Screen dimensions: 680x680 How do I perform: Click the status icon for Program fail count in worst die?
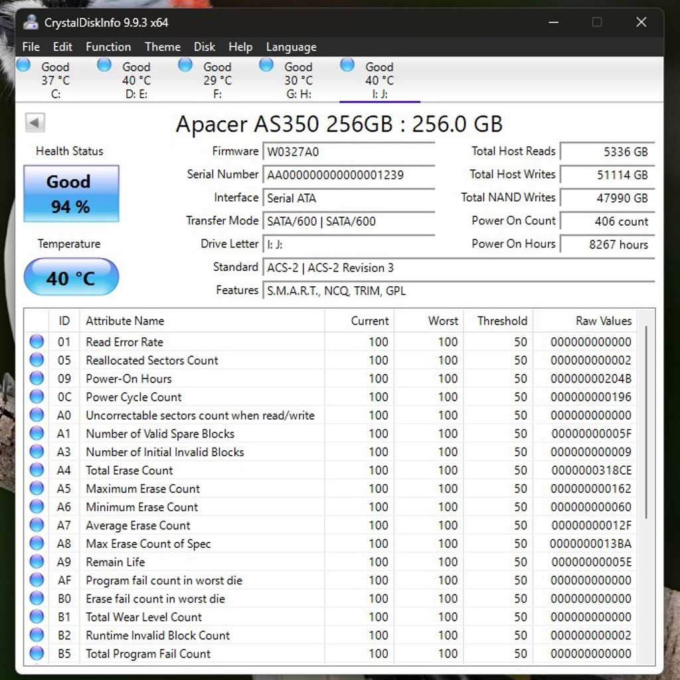coord(37,579)
